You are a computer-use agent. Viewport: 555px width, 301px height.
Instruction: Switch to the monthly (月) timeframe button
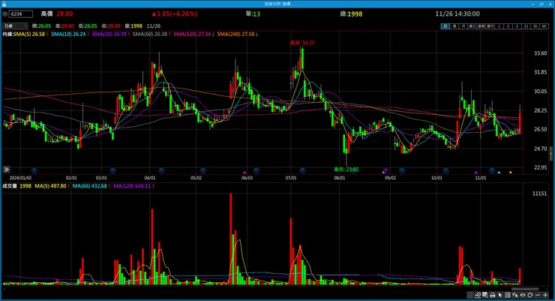pyautogui.click(x=463, y=26)
